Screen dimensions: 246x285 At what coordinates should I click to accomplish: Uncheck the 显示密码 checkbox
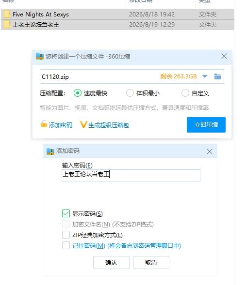coord(66,213)
